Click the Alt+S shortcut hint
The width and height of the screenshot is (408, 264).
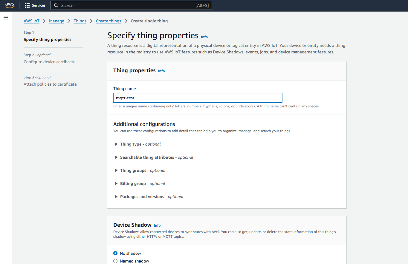[202, 5]
